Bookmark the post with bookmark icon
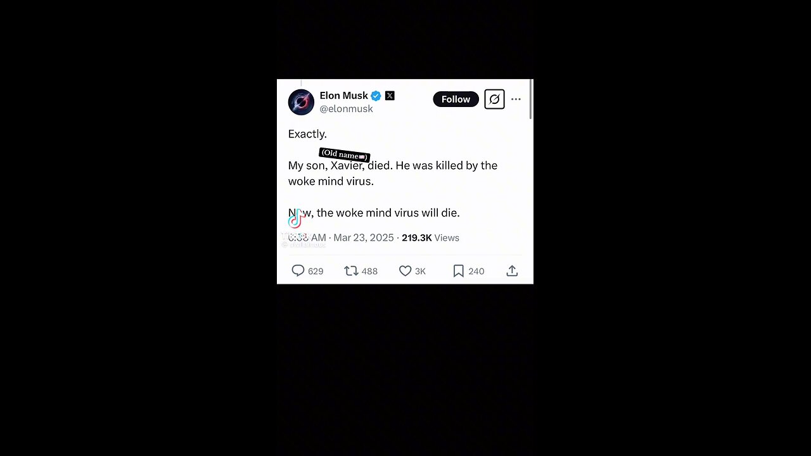The image size is (811, 456). pos(459,271)
